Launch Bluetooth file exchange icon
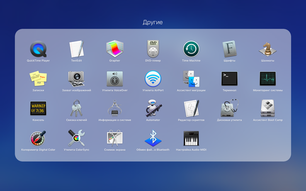The width and height of the screenshot is (306, 191). pyautogui.click(x=153, y=138)
